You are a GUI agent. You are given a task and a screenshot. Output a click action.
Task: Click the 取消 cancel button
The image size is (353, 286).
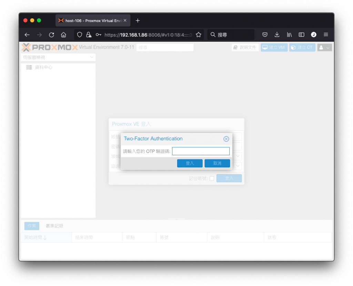[x=217, y=164]
